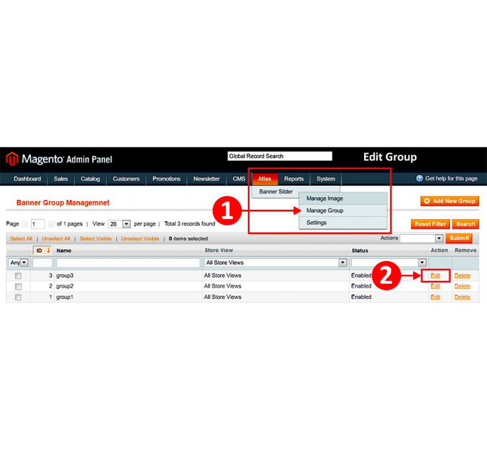
Task: Open the Any selection filter dropdown
Action: point(18,263)
